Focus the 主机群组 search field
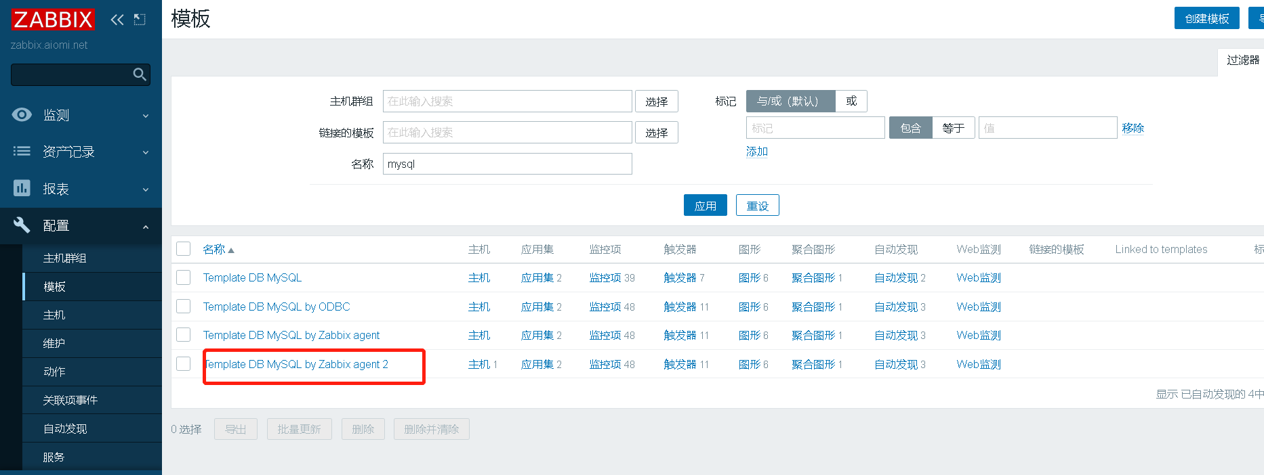Viewport: 1264px width, 475px height. click(x=507, y=101)
